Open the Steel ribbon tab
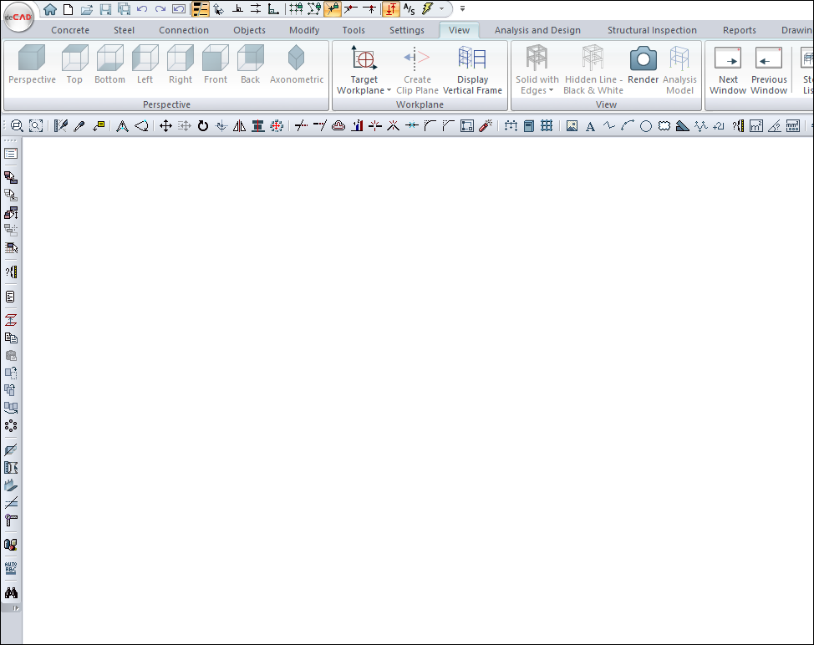Viewport: 814px width, 645px height. coord(124,30)
